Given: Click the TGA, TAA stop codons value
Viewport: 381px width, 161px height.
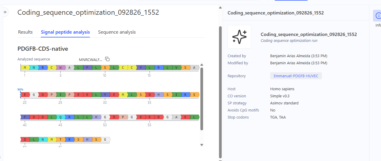Looking at the screenshot, I should coord(278,117).
